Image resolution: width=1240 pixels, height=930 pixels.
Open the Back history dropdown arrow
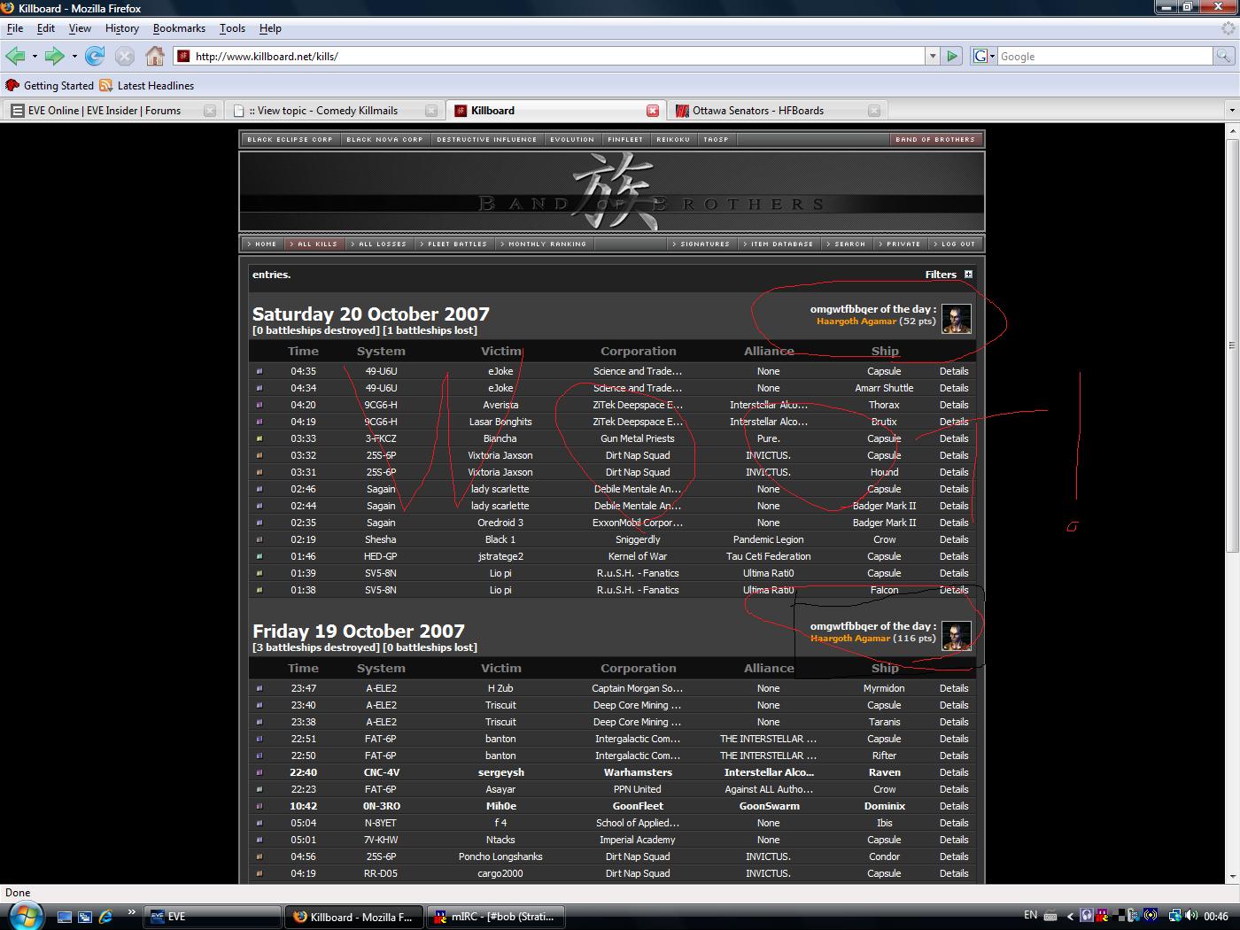point(35,57)
